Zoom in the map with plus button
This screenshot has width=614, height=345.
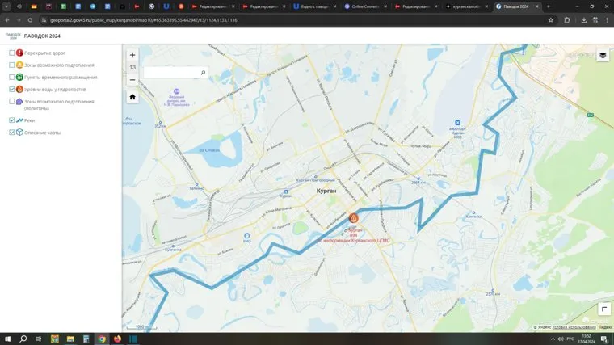point(132,55)
